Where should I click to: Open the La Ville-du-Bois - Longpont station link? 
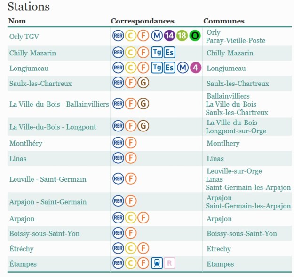(53, 127)
